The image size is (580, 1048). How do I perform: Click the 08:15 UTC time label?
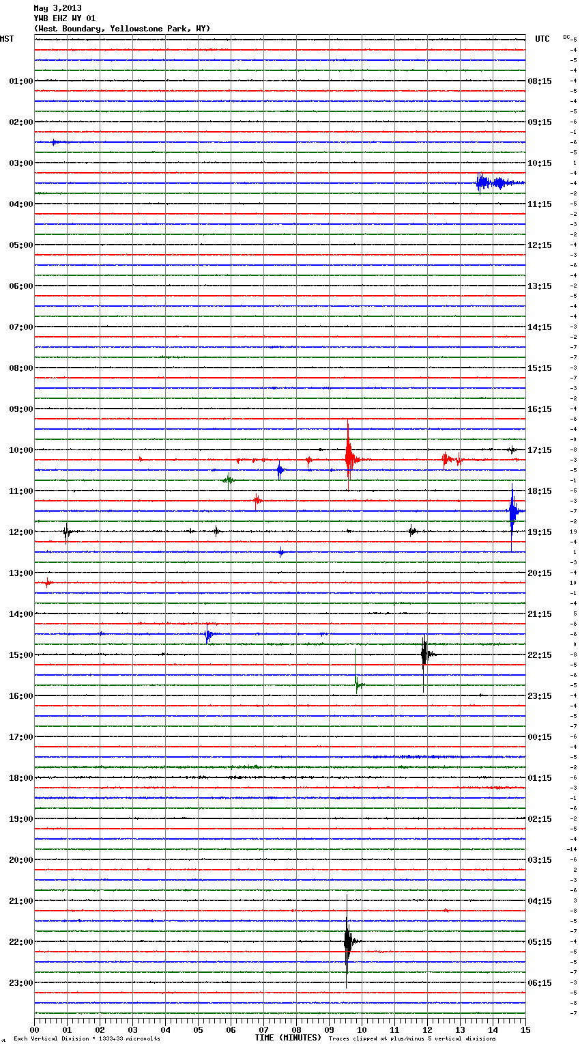point(540,81)
